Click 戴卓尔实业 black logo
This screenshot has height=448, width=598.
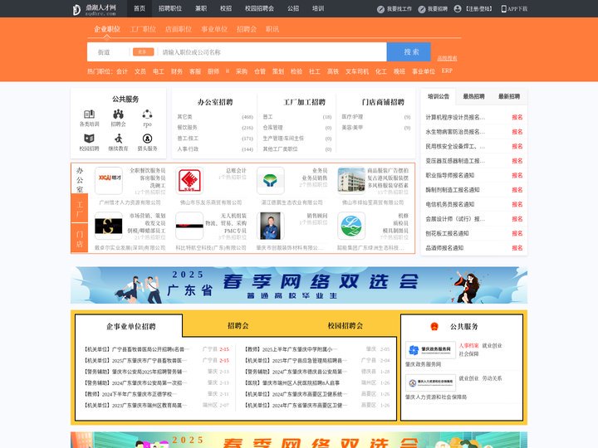coord(109,226)
